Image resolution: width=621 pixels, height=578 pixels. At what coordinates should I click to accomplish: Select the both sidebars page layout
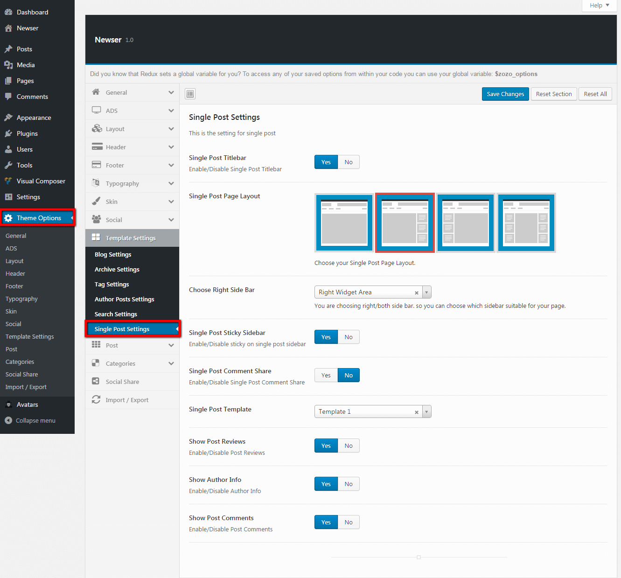click(x=526, y=223)
